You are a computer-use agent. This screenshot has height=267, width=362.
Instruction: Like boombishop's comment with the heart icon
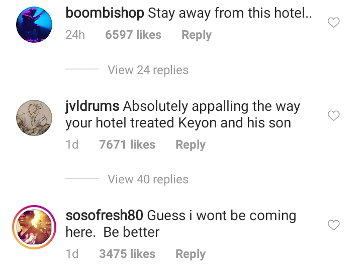334,23
